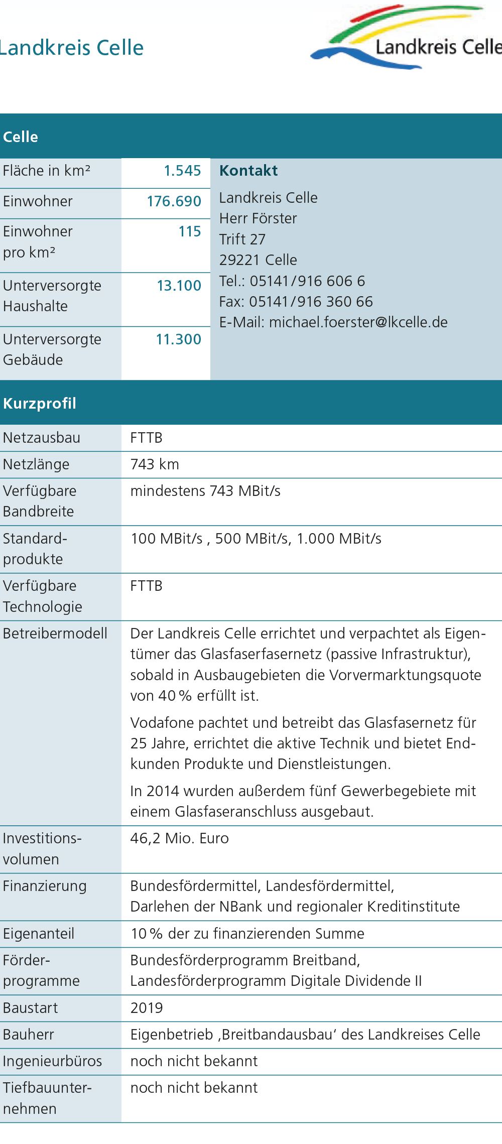
Task: Click the Landkreis Celle page title
Action: tap(72, 48)
